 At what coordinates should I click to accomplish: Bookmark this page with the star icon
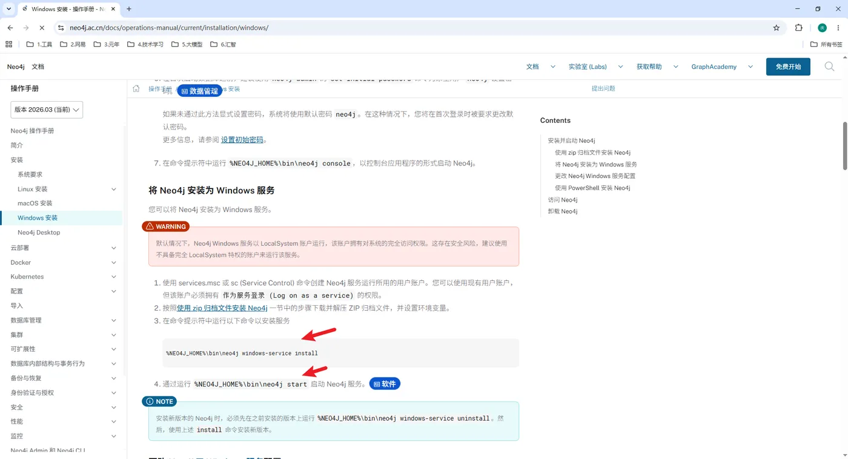point(777,28)
